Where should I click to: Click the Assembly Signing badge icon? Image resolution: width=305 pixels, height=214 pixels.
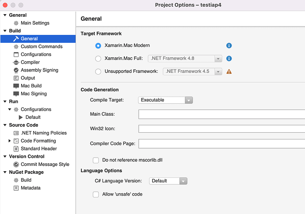(x=16, y=70)
